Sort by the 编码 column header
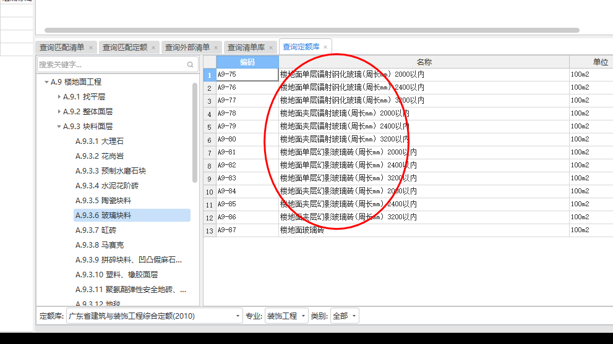Viewport: 613px width, 344px height. coord(247,62)
